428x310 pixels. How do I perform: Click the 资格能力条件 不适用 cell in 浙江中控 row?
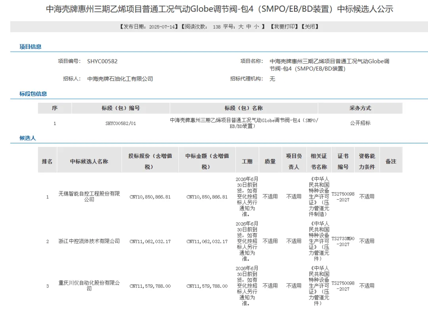point(367,241)
